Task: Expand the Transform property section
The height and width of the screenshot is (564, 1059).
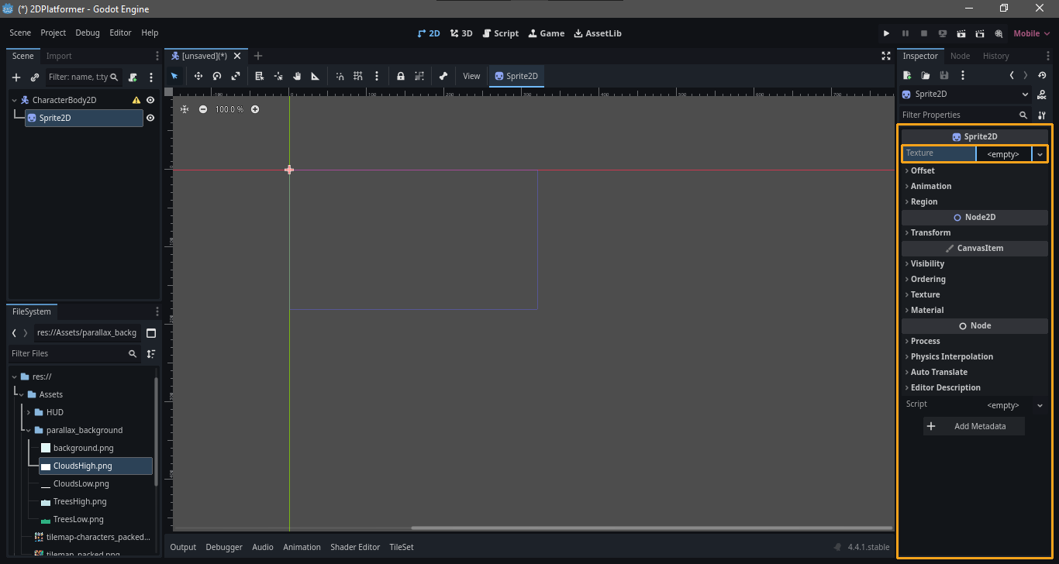Action: coord(930,232)
